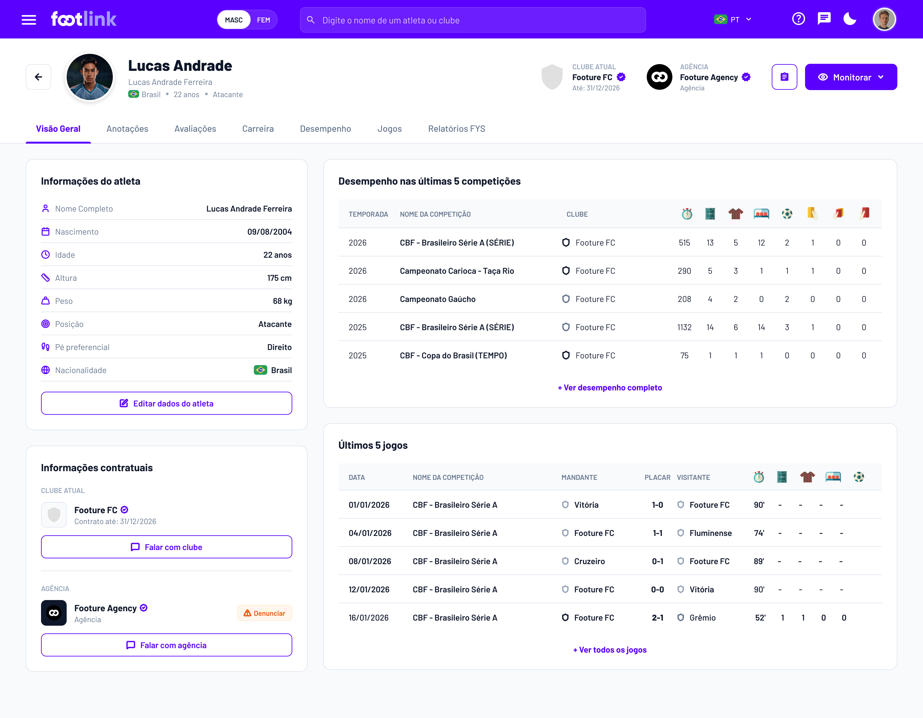
Task: Click the Denunciar warning button
Action: pyautogui.click(x=264, y=613)
